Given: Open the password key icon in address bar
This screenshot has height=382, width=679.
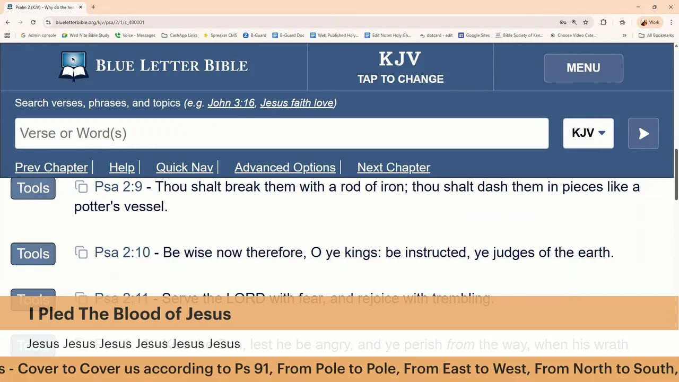Looking at the screenshot, I should tap(563, 22).
